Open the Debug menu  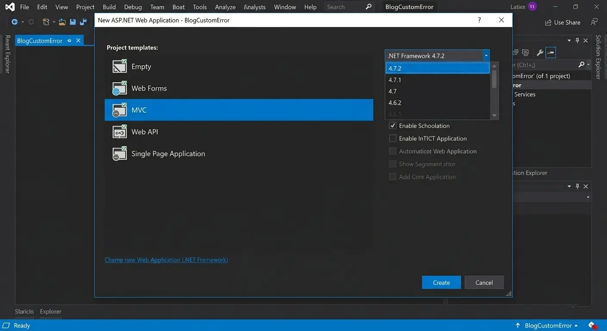click(132, 6)
